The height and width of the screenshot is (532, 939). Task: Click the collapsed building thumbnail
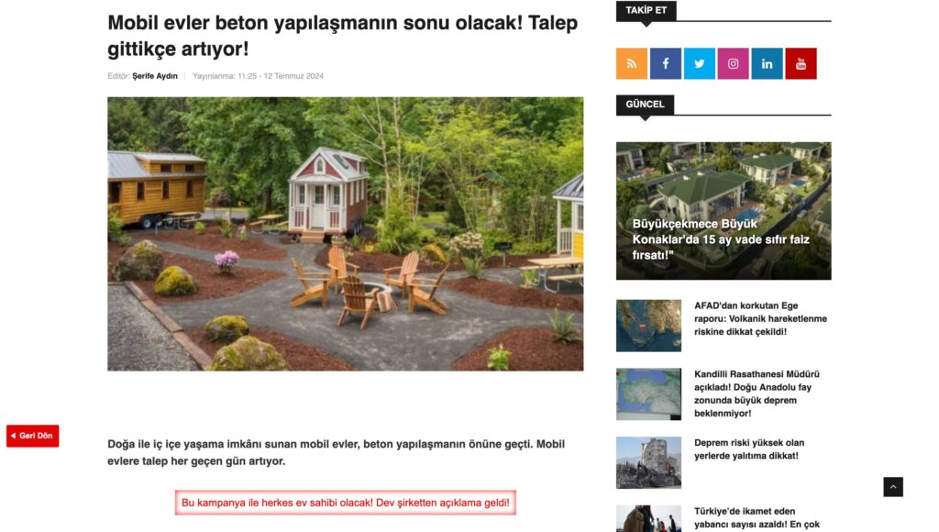pyautogui.click(x=648, y=462)
